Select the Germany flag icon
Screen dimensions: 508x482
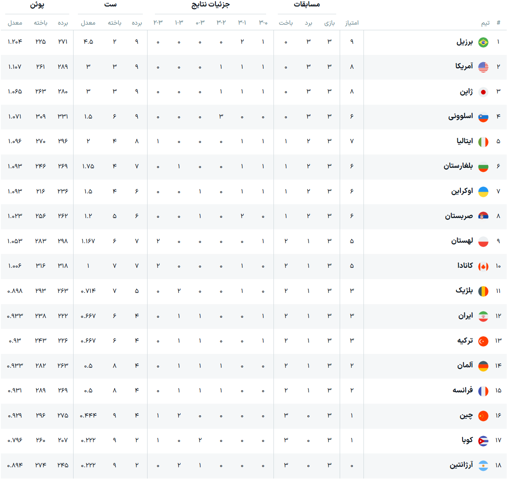tap(483, 366)
